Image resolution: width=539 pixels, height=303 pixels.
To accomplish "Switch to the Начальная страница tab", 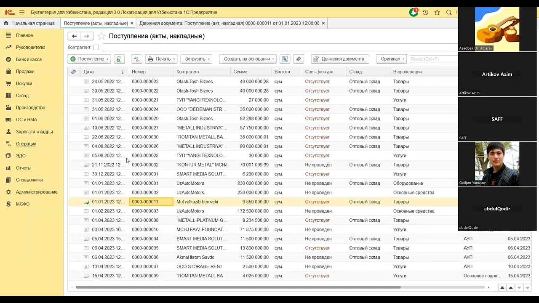I will coord(30,23).
